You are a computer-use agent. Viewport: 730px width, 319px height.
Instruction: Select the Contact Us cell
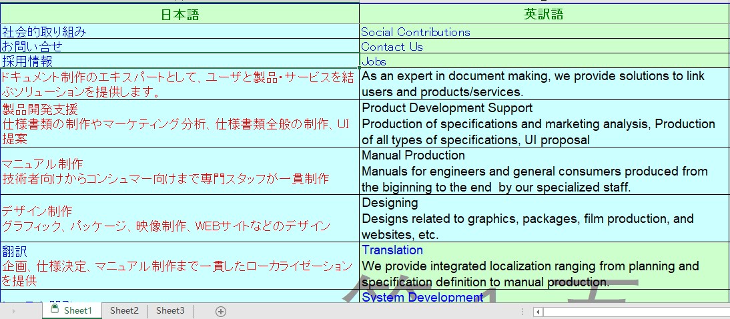(544, 46)
